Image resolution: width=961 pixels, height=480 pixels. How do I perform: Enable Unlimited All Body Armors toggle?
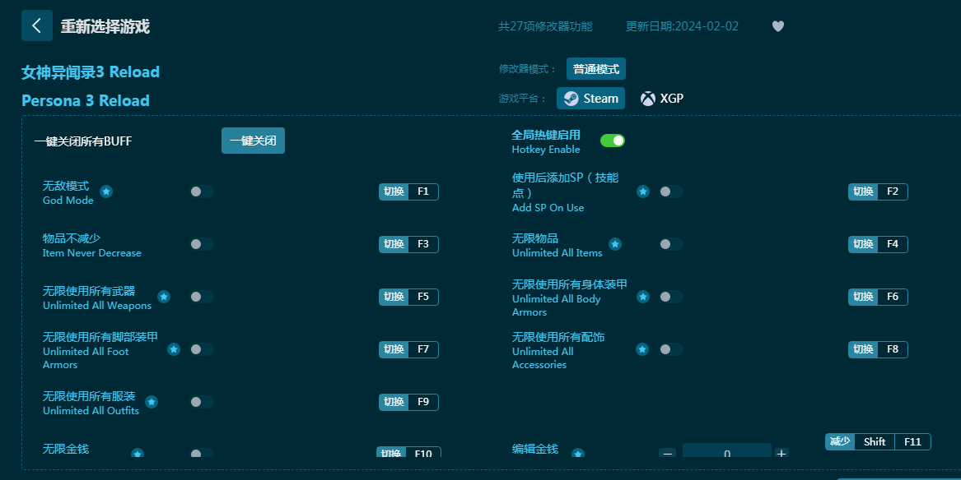click(670, 297)
